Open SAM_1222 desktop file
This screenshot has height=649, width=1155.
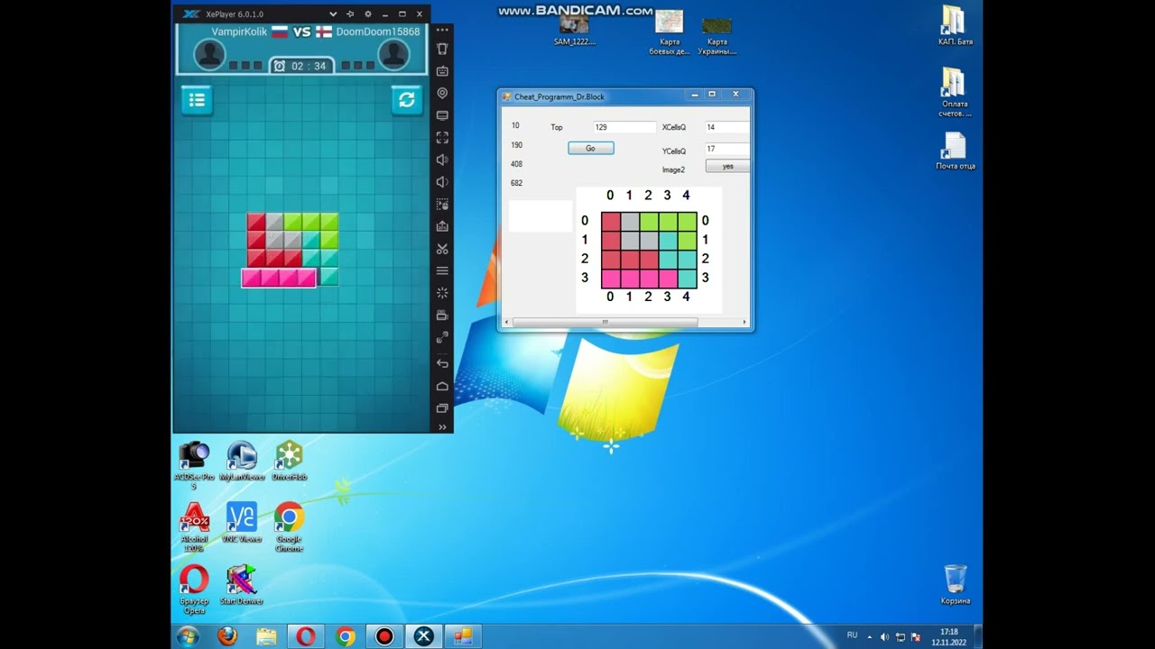coord(575,27)
